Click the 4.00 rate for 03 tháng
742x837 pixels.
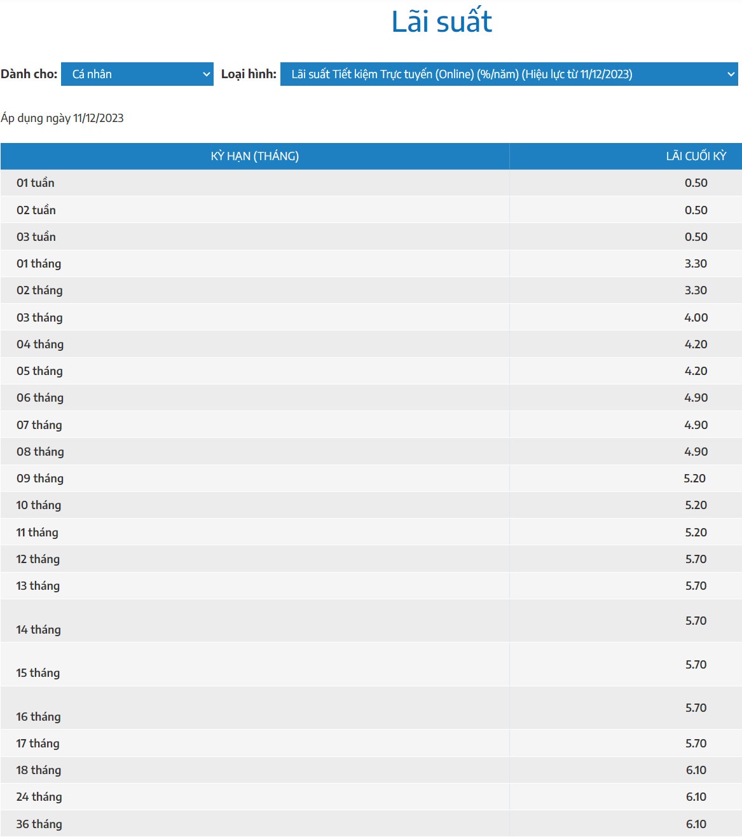coord(696,318)
